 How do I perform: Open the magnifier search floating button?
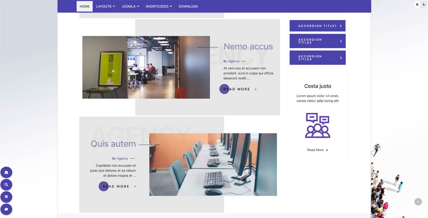6,185
